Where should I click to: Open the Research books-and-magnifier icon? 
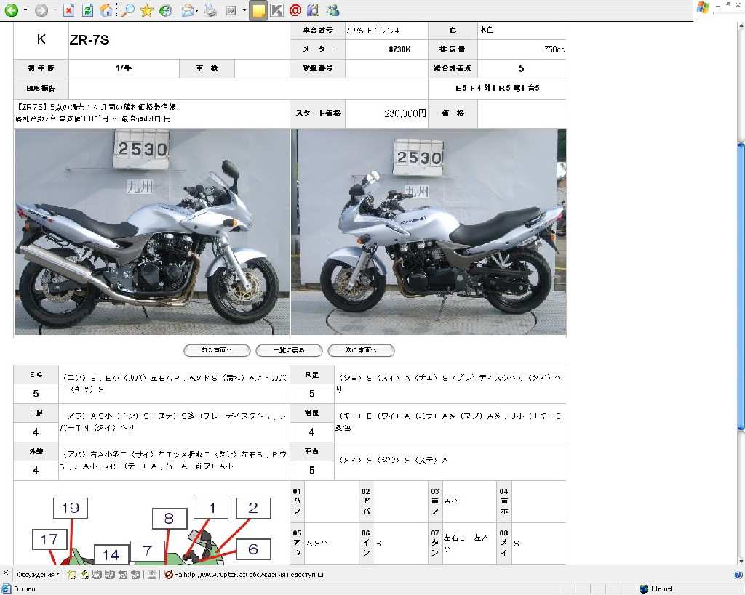click(x=313, y=10)
